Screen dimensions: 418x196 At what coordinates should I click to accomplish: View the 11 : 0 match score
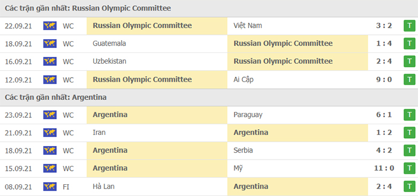(384, 168)
